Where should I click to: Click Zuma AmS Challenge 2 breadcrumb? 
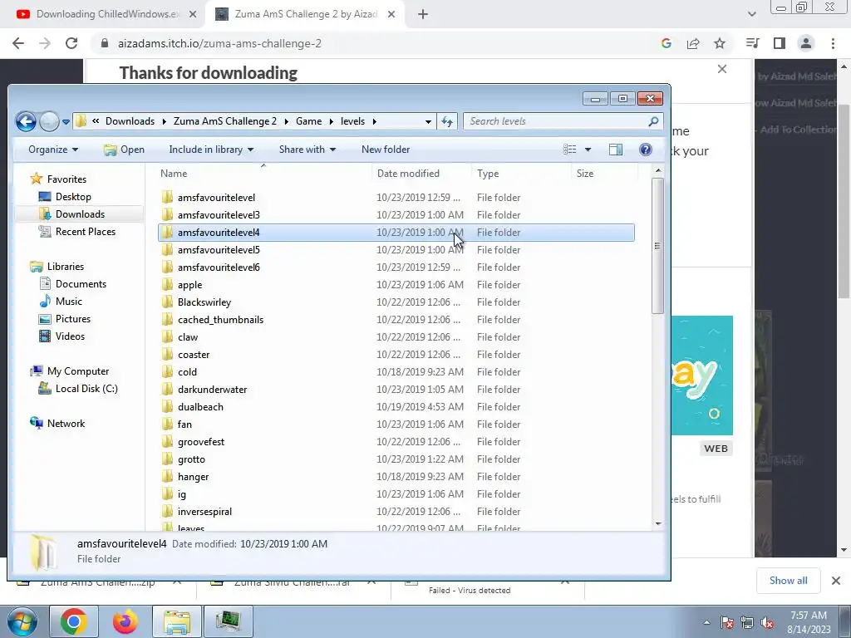(224, 121)
